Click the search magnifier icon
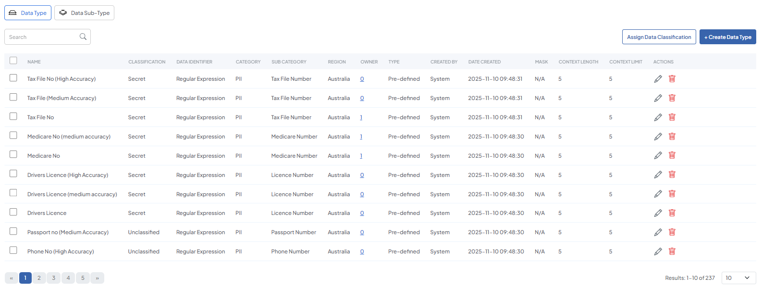The image size is (762, 289). pyautogui.click(x=83, y=37)
